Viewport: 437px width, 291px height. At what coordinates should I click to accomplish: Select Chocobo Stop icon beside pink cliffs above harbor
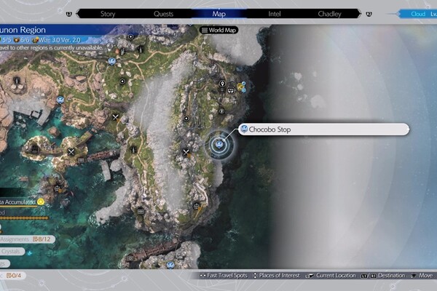click(x=60, y=100)
